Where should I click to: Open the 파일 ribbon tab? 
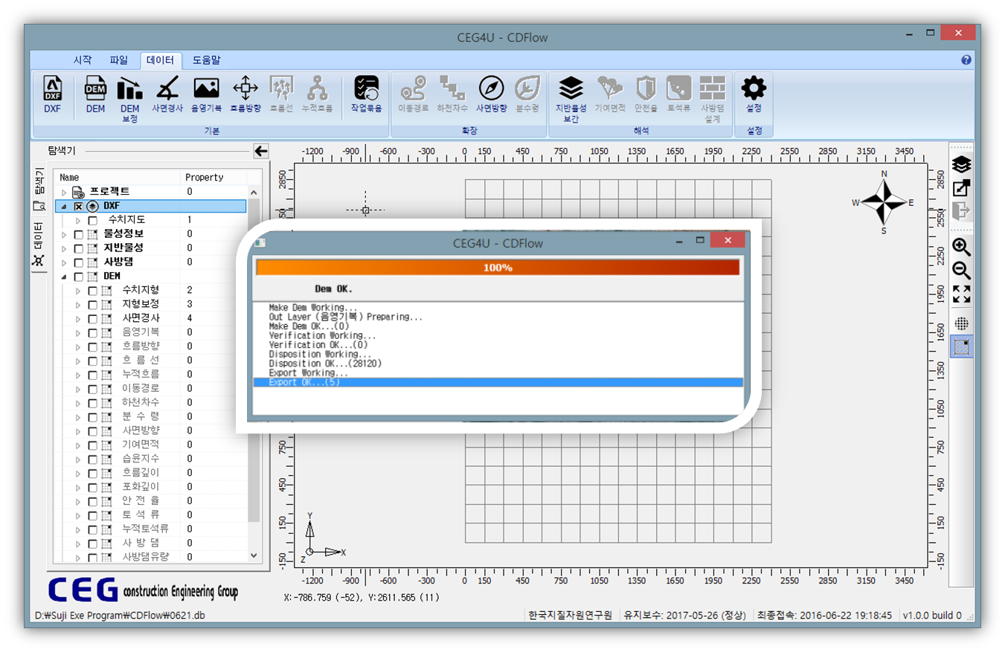point(119,60)
